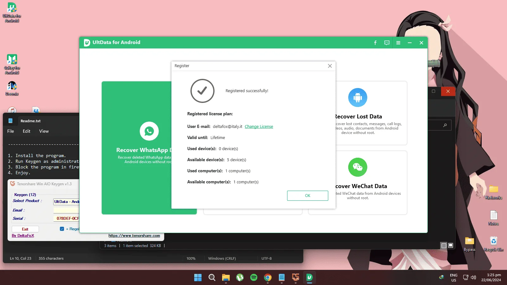Open the By DeltaFoX link in Keygen
The image size is (507, 285).
coord(23,236)
